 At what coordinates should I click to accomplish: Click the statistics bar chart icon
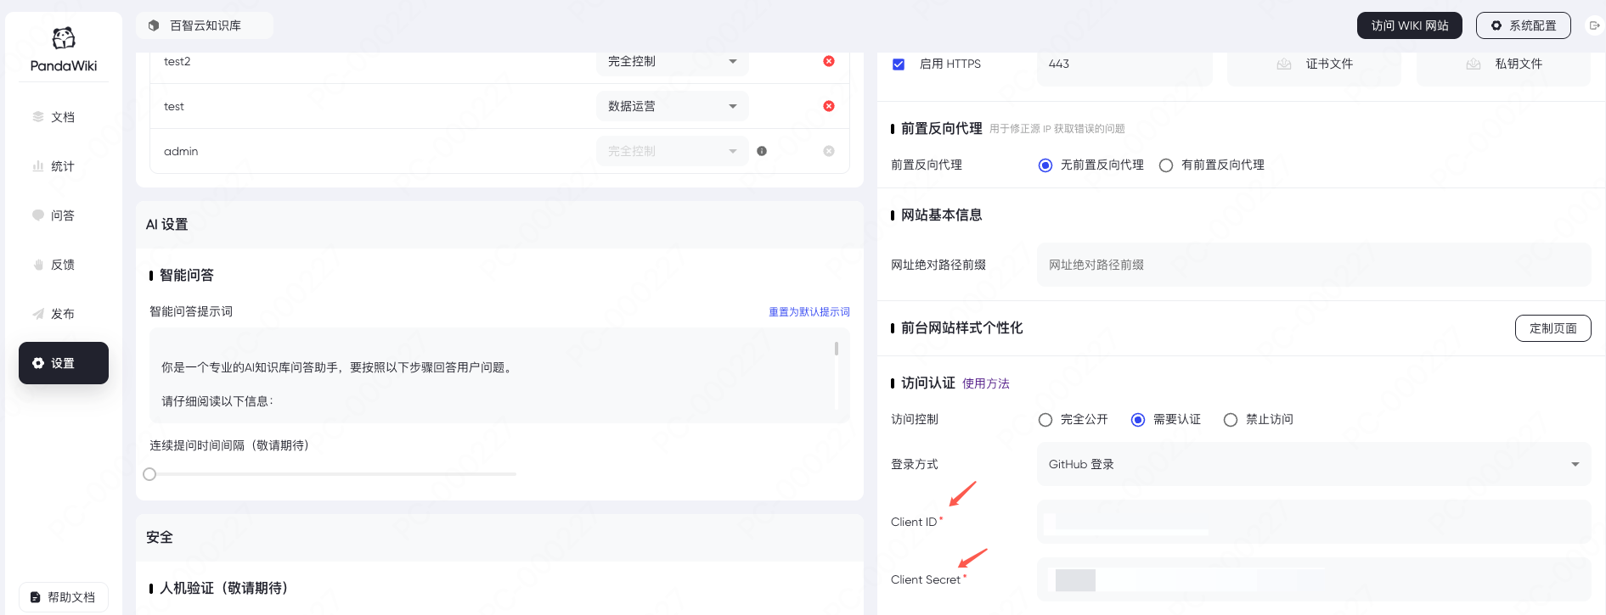[x=38, y=166]
